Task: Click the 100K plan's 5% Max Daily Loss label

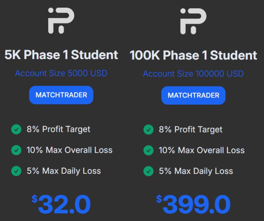Action: (196, 171)
